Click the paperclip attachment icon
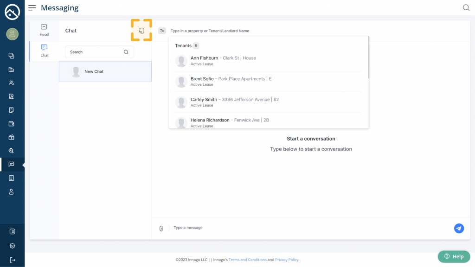This screenshot has width=475, height=267. tap(161, 229)
